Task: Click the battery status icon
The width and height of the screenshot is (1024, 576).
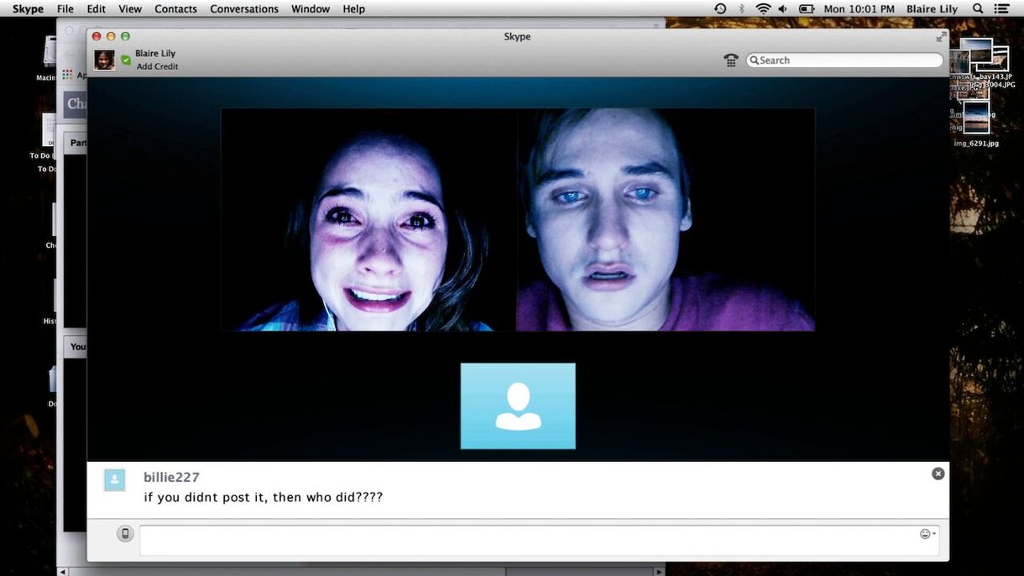Action: pos(807,8)
